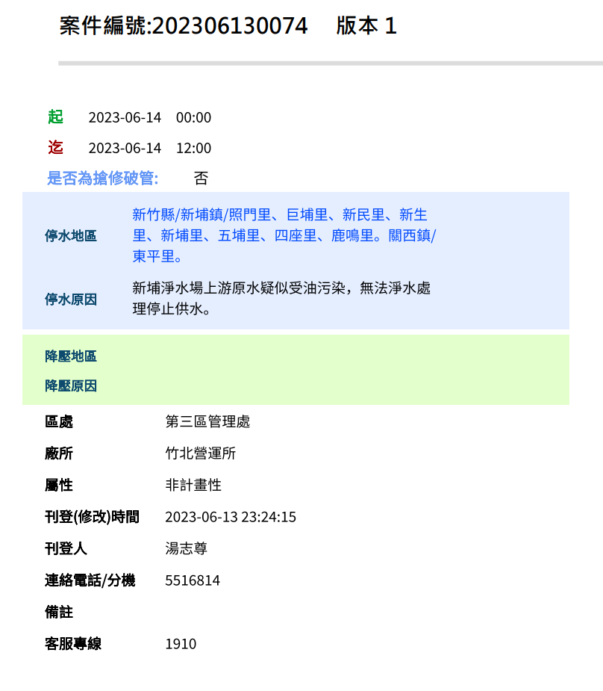Click the publisher name 湯志尊
The width and height of the screenshot is (603, 691).
[x=186, y=548]
